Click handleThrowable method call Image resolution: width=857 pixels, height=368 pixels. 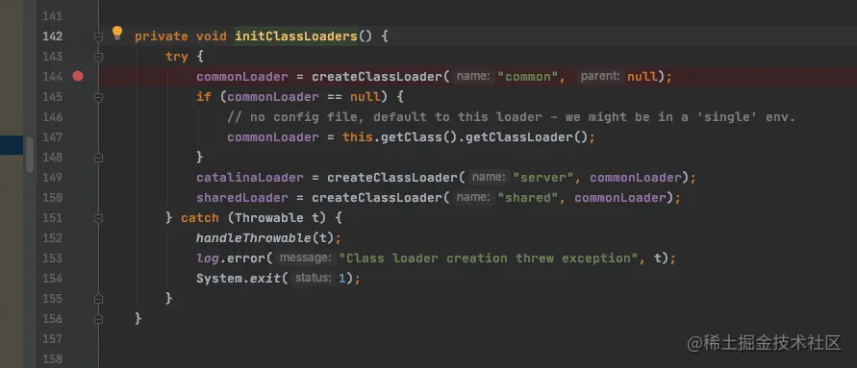pyautogui.click(x=253, y=238)
